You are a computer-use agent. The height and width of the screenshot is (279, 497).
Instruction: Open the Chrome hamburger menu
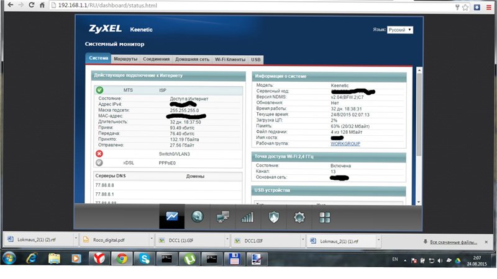click(489, 7)
